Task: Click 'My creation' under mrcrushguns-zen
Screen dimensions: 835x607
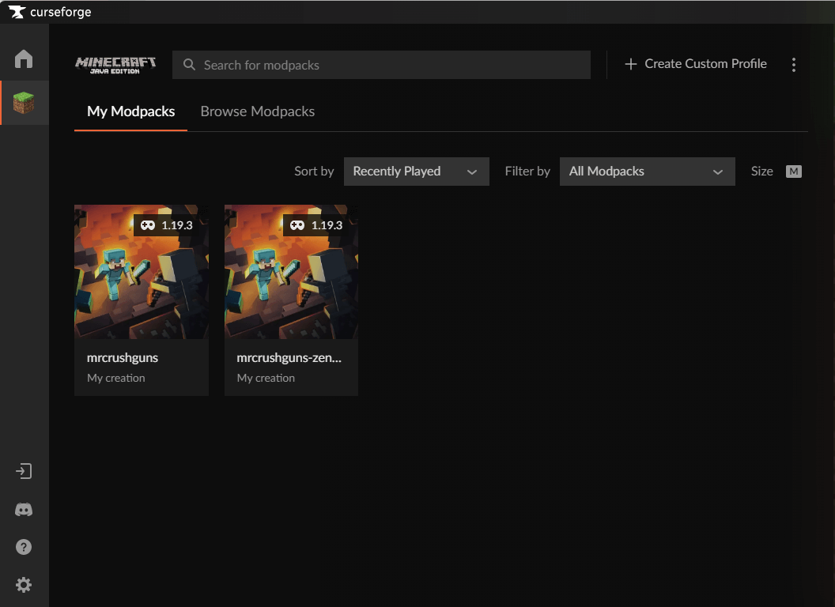Action: click(266, 378)
